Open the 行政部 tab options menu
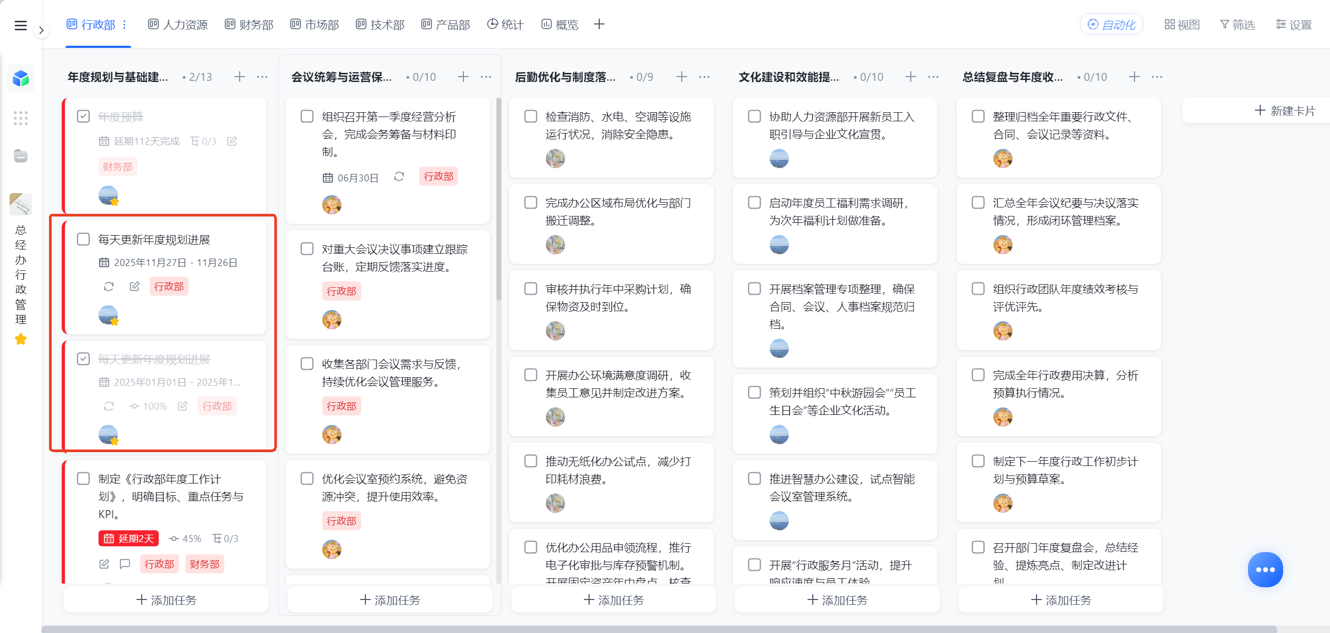Image resolution: width=1330 pixels, height=633 pixels. pos(125,24)
